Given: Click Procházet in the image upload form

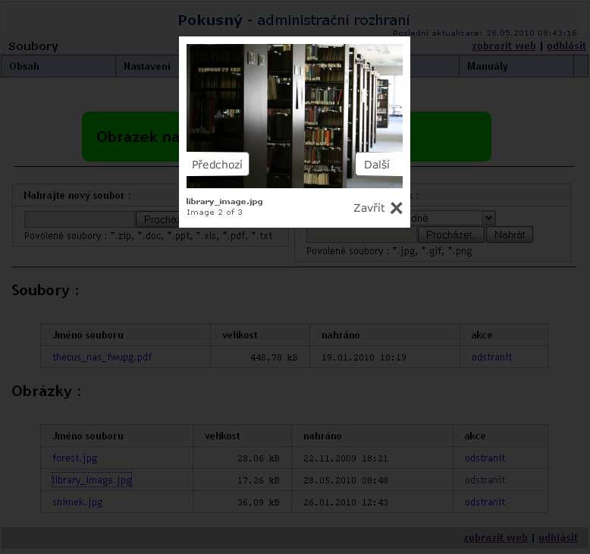Looking at the screenshot, I should pyautogui.click(x=450, y=235).
